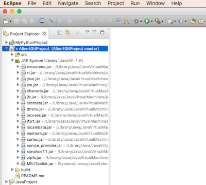The image size is (206, 185).
Task: Open the Run menu
Action: pyautogui.click(x=135, y=3)
